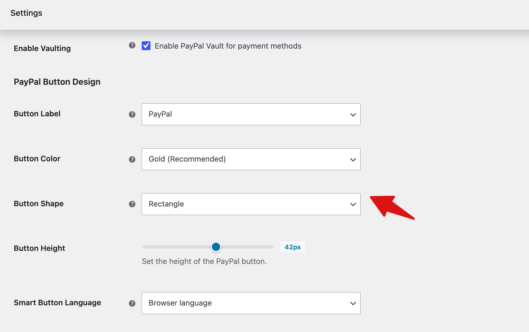Click the Button Height label
Screen dimensions: 529x332
coord(40,248)
